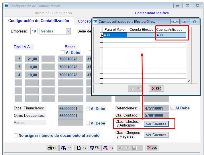Click IVA percentage field 21,00
Screen dimensions: 204x155
click(x=32, y=59)
